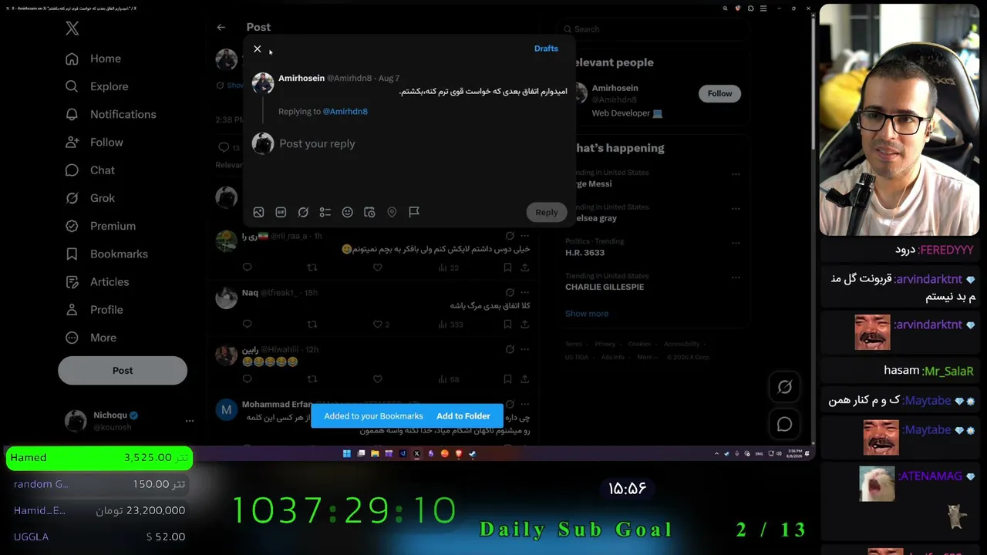Screen dimensions: 987x555
Task: Like the reply from Naq
Action: click(x=378, y=325)
